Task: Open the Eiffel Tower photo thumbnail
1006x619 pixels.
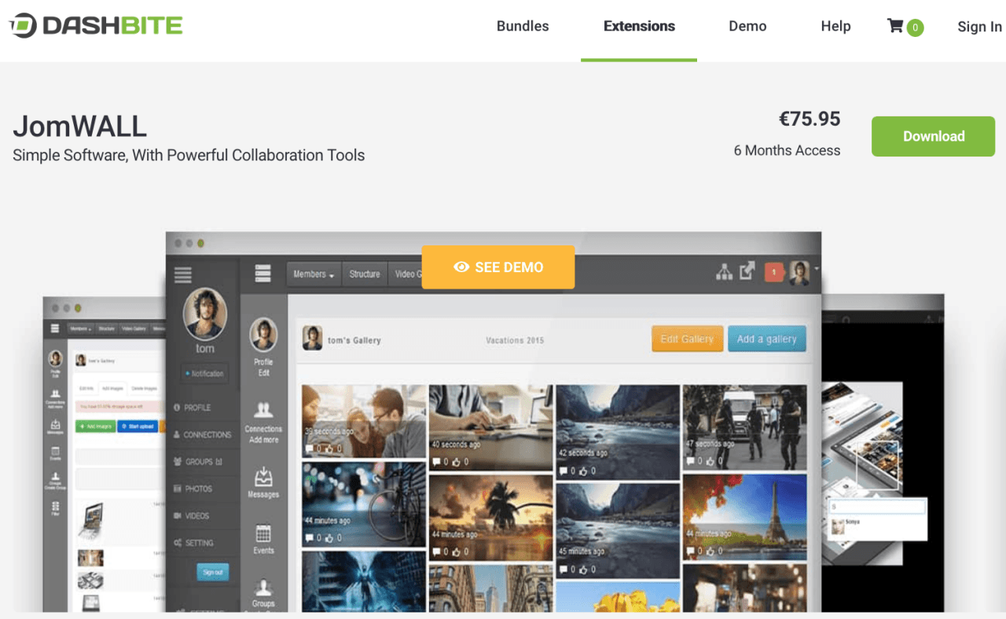Action: [x=744, y=516]
